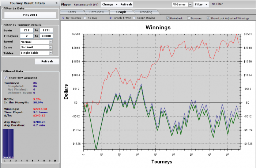The height and width of the screenshot is (168, 256).
Task: Collapse the Tourney Result Filters panel
Action: tap(56, 3)
